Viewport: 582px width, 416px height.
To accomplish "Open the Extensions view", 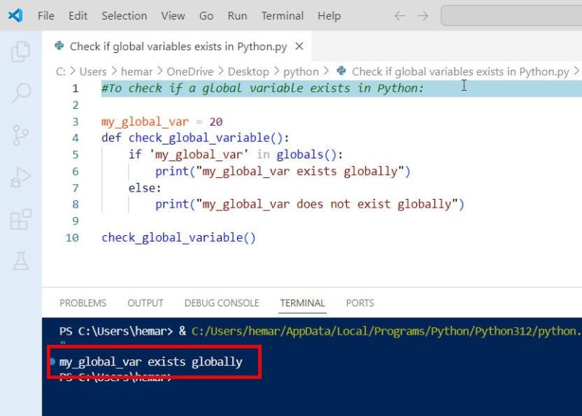I will [x=21, y=219].
